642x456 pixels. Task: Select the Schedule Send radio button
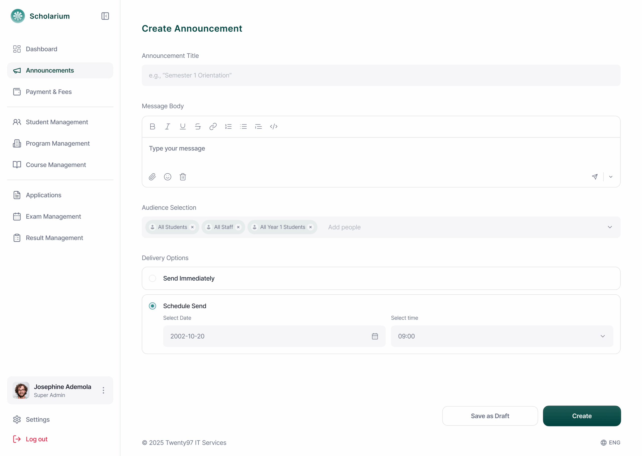click(x=152, y=306)
